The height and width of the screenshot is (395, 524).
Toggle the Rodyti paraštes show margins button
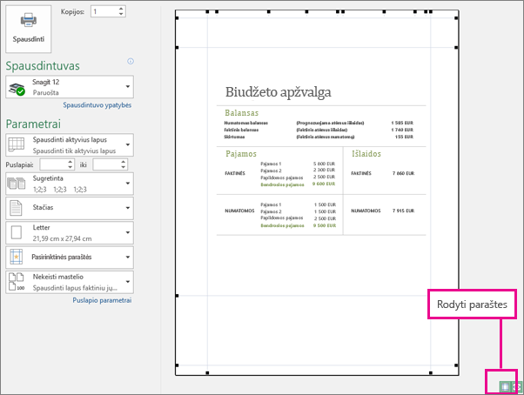pyautogui.click(x=505, y=386)
